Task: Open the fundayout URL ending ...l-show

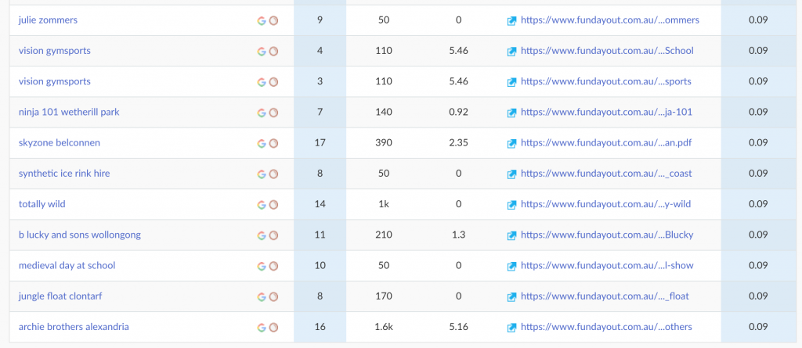Action: click(607, 265)
